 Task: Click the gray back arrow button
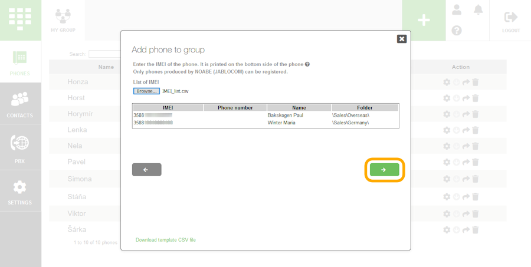[146, 170]
